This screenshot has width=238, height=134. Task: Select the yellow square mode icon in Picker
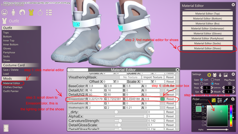point(214,100)
